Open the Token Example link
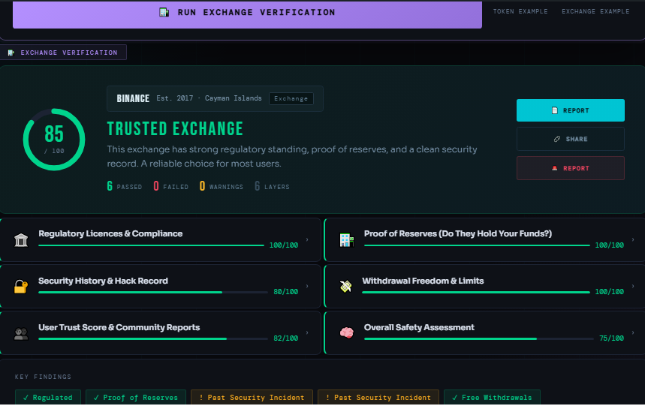The image size is (645, 409). 520,11
